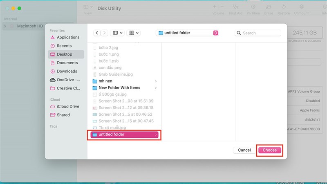Viewport: 327px width, 184px height.
Task: Remove a volume with the minus icon
Action: [222, 7]
